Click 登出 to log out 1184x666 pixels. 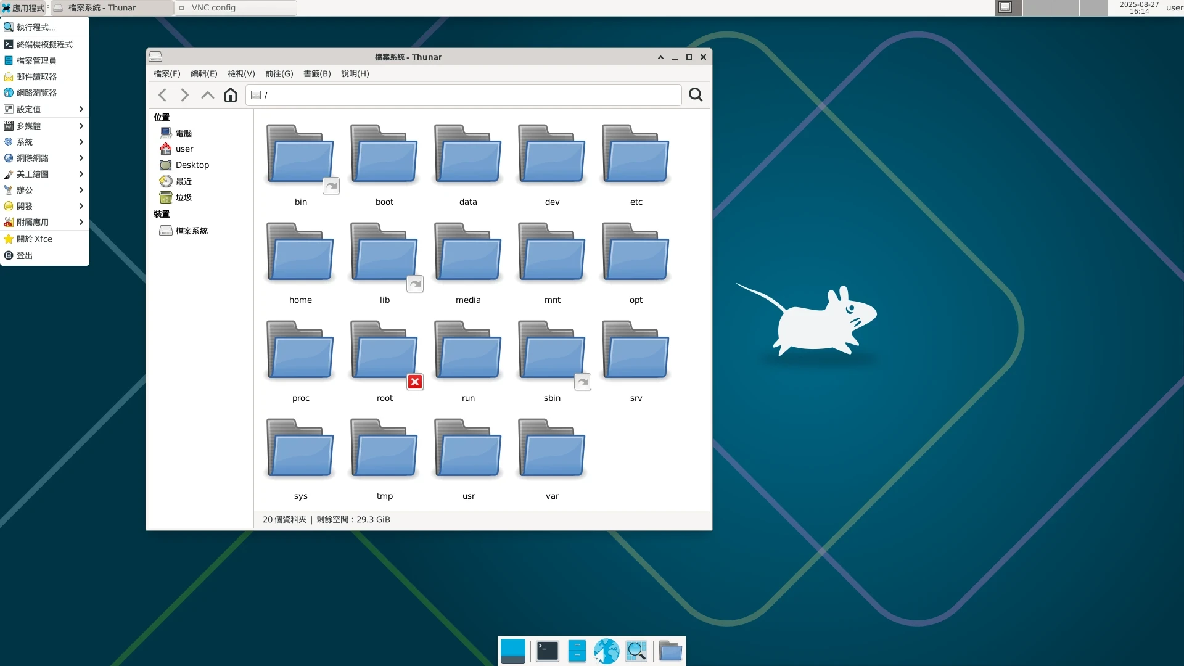point(23,255)
